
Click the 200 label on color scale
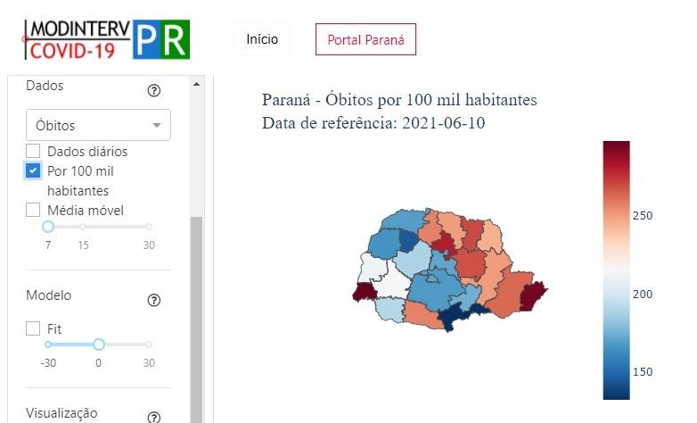point(643,294)
